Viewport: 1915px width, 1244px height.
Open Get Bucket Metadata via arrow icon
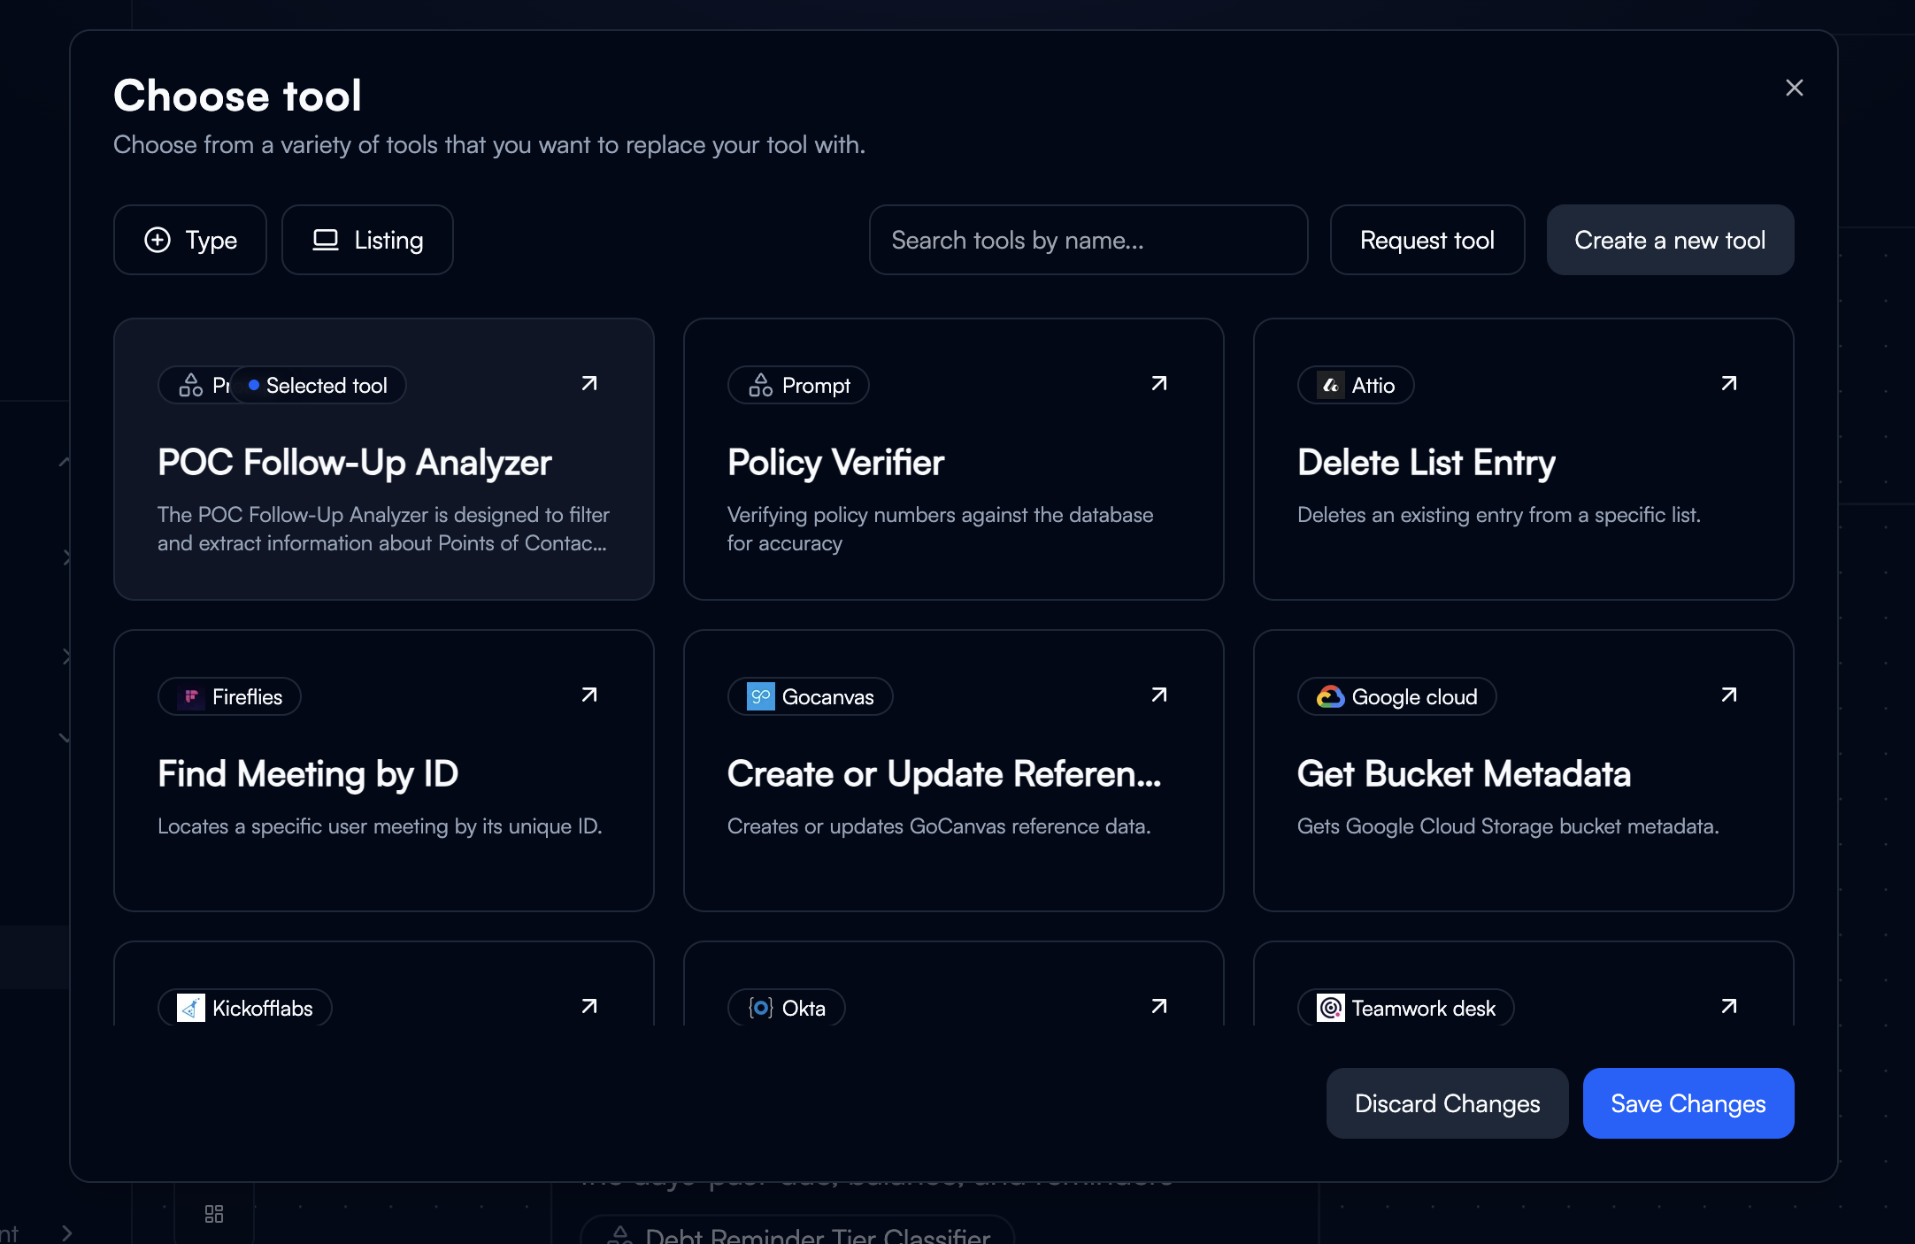pyautogui.click(x=1728, y=695)
